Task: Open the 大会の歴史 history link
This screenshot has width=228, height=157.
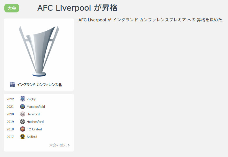Action: (x=58, y=145)
